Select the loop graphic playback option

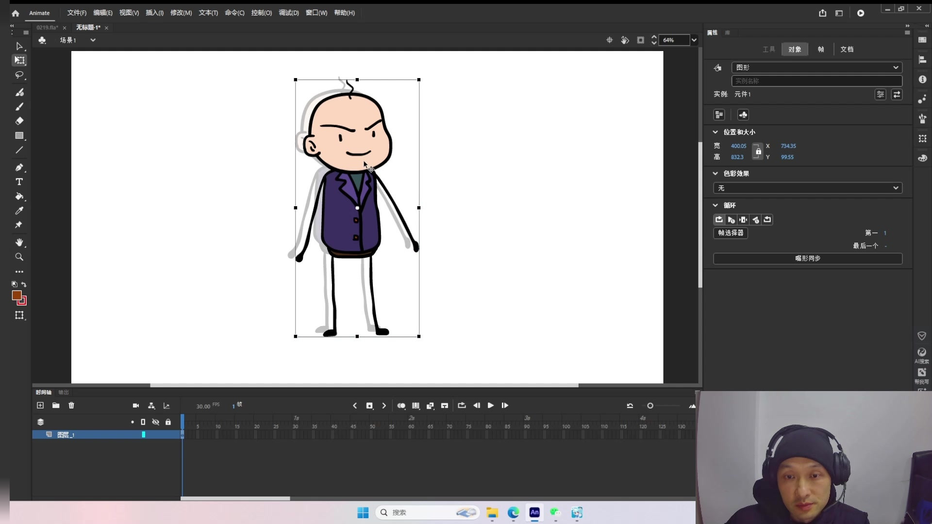tap(719, 220)
